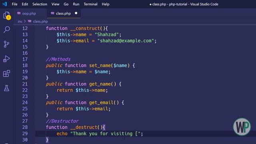Click the get_name function name
The width and height of the screenshot is (256, 144).
tap(100, 84)
